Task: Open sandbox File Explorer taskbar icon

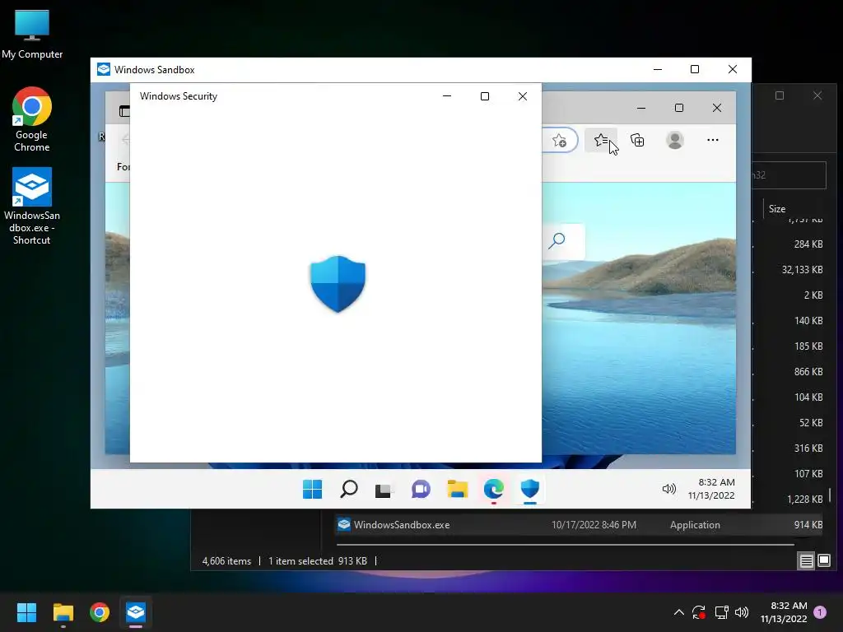Action: [x=458, y=489]
